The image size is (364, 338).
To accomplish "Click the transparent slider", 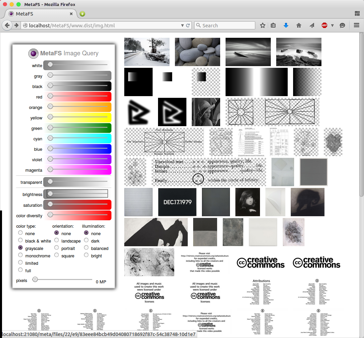I will 78,181.
